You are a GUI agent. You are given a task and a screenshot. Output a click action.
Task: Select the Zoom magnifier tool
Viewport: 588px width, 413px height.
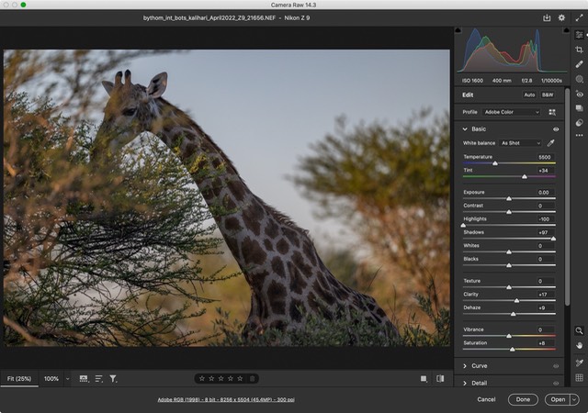[579, 330]
